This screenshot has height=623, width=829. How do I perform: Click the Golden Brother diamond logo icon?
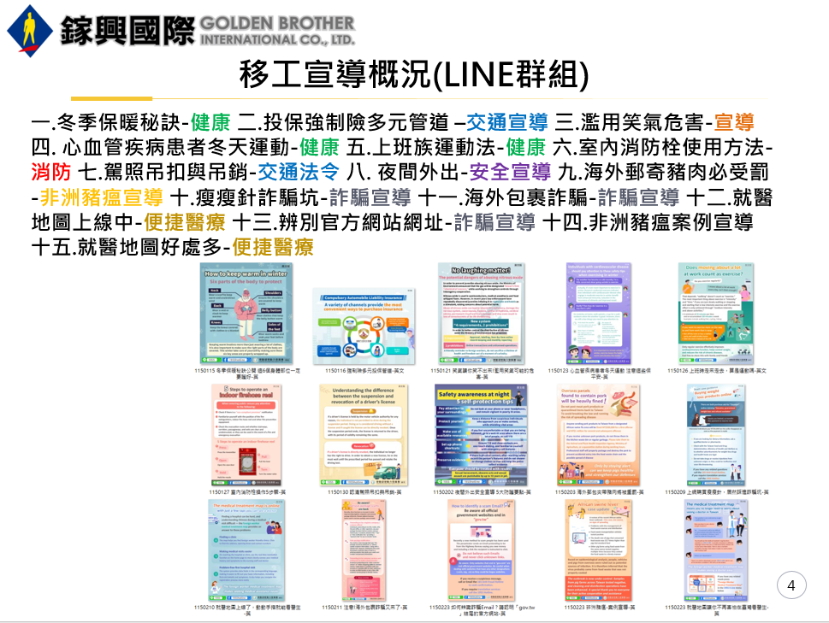pos(30,31)
